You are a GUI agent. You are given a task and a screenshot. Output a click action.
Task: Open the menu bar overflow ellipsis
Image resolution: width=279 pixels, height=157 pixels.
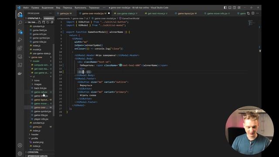click(104, 8)
